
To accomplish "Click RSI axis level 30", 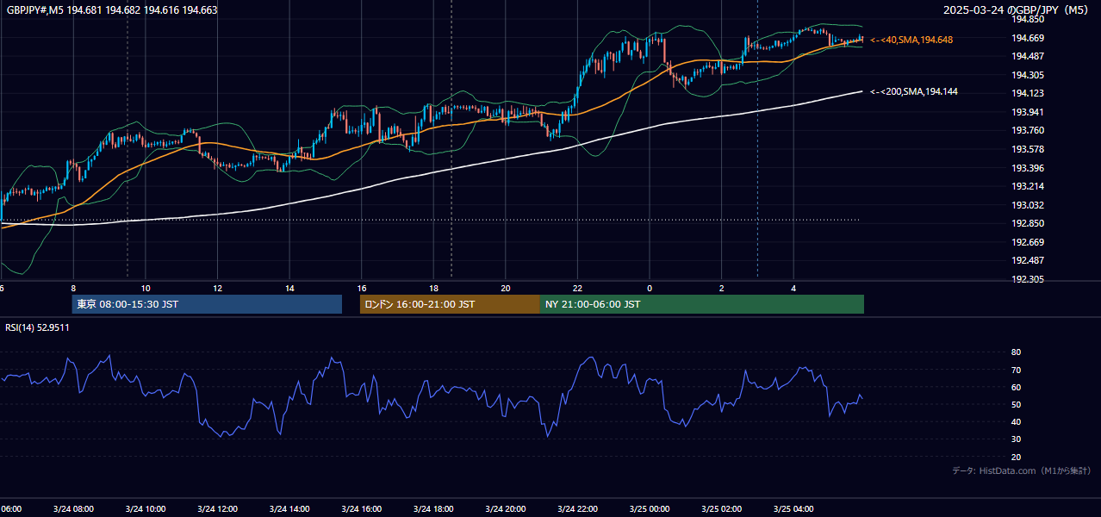I will (x=1017, y=439).
